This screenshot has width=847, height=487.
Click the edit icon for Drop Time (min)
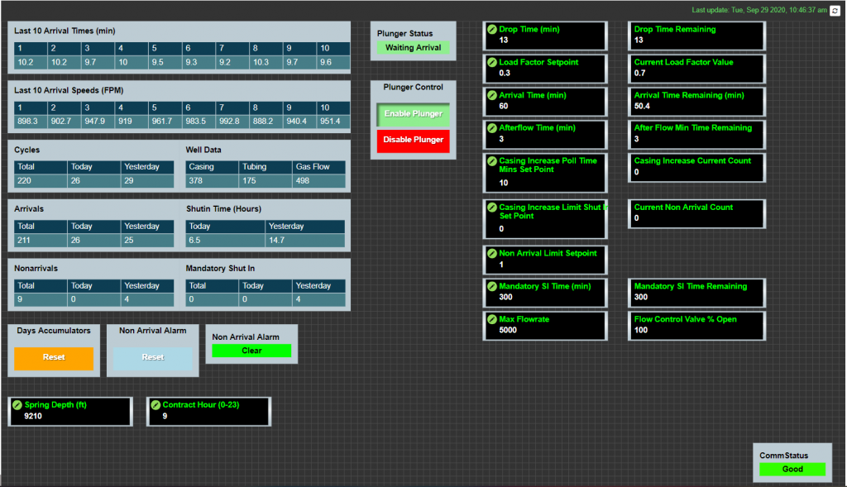click(492, 30)
